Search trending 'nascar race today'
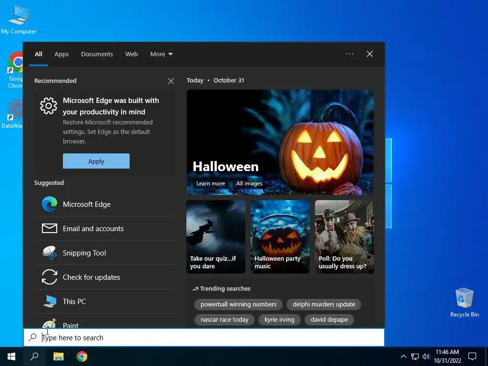488x366 pixels. pyautogui.click(x=224, y=320)
